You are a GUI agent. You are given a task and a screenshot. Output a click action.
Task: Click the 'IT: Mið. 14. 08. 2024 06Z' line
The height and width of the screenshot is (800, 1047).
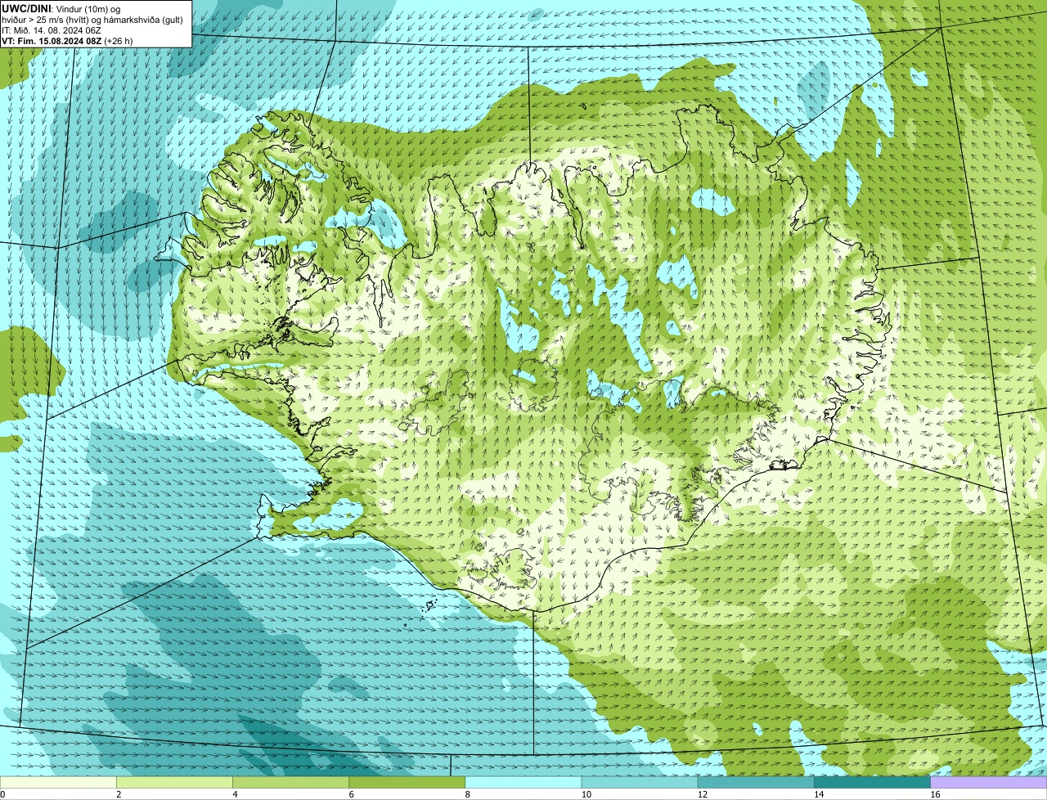point(52,30)
